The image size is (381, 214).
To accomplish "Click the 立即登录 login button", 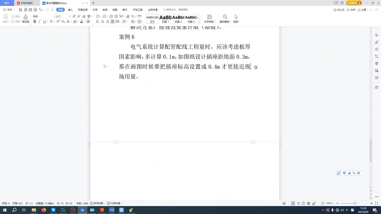I will pyautogui.click(x=354, y=3).
